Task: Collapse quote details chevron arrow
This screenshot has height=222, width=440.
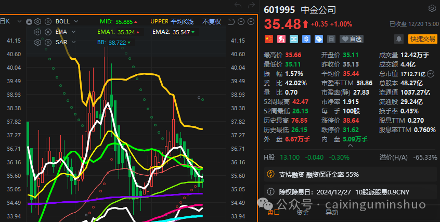Action: coord(350,146)
